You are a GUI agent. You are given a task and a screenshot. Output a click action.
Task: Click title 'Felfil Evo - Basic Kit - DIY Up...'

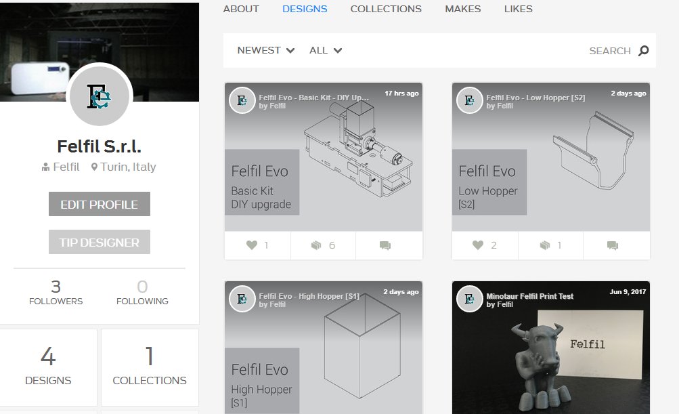click(314, 98)
